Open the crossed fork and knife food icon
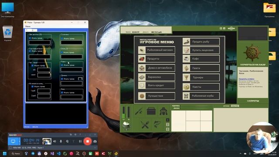This screenshot has height=157, width=279. pos(145,124)
